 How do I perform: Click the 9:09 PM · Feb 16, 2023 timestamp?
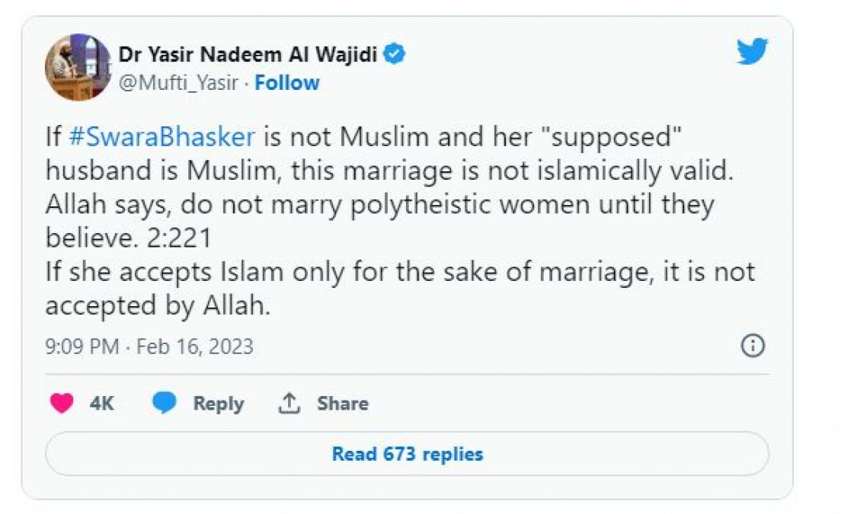click(x=149, y=347)
